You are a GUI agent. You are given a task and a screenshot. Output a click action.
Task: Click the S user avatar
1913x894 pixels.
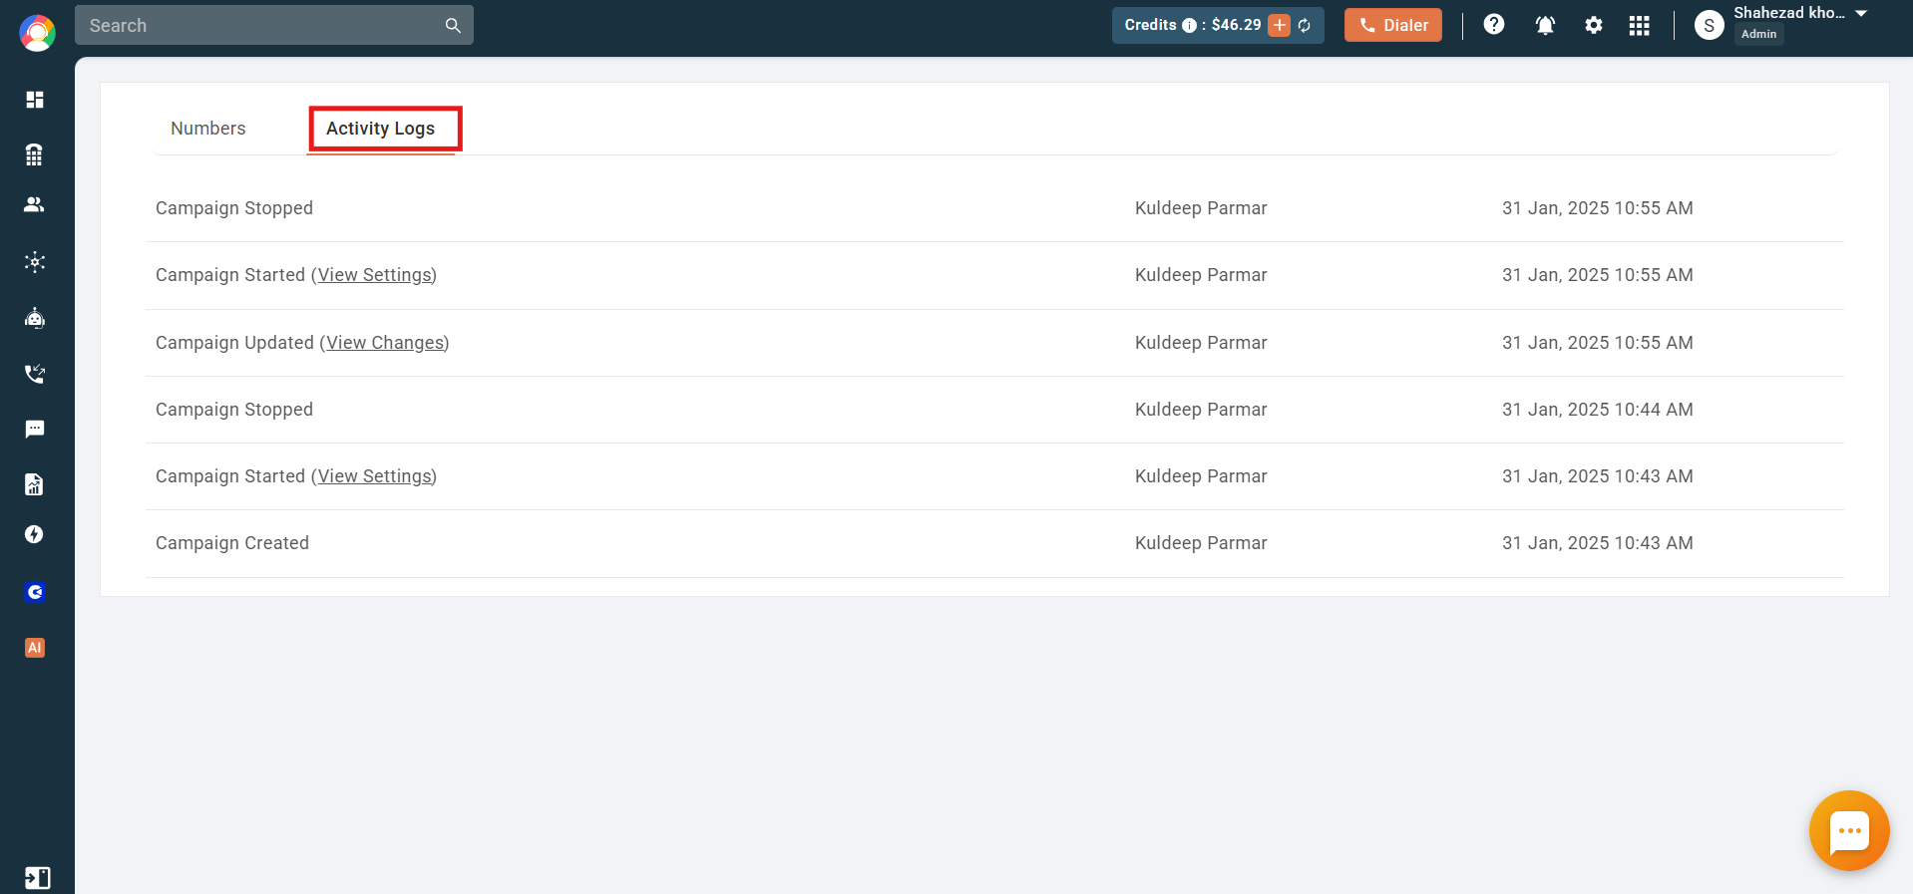tap(1710, 26)
